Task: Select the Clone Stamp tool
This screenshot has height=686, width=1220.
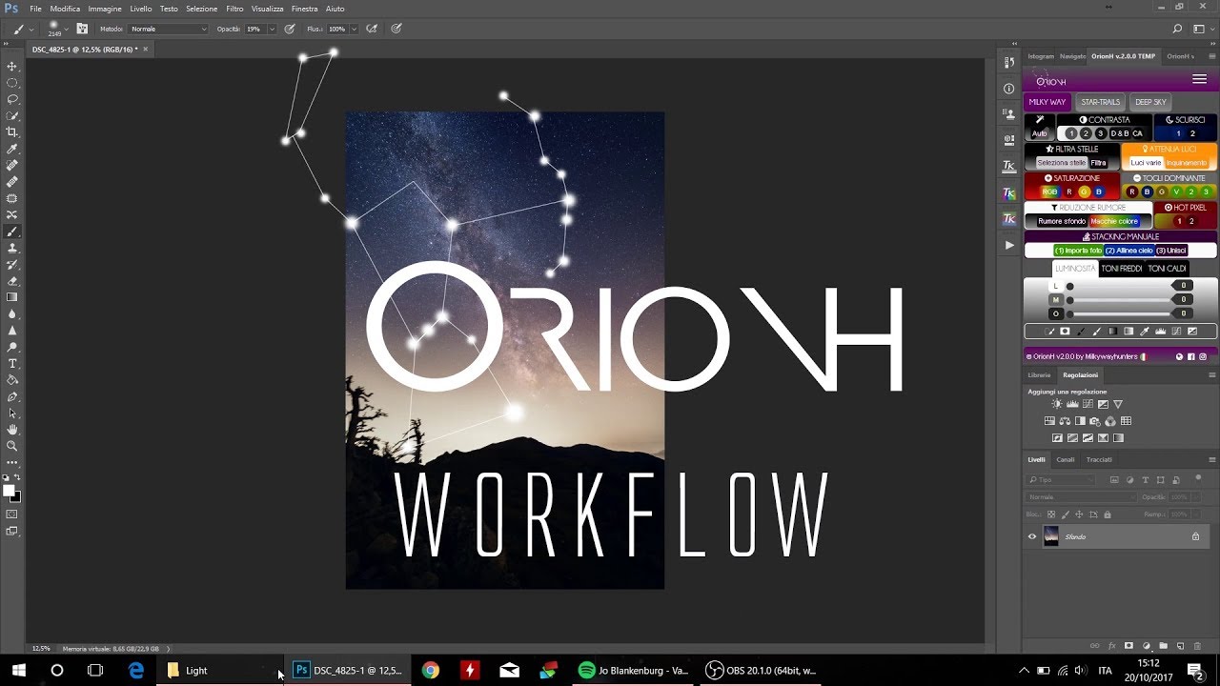Action: 12,248
